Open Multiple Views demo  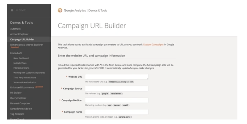click(x=20, y=63)
